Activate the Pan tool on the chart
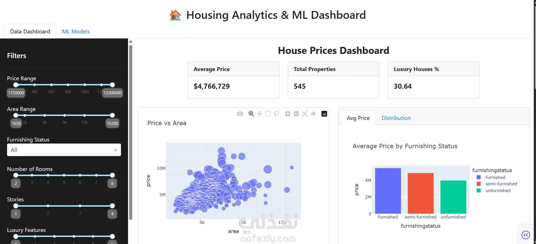 click(x=260, y=114)
